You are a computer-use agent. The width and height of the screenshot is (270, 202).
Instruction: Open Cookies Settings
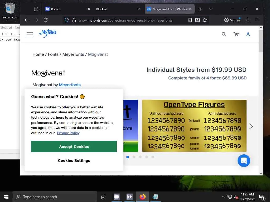(x=74, y=161)
